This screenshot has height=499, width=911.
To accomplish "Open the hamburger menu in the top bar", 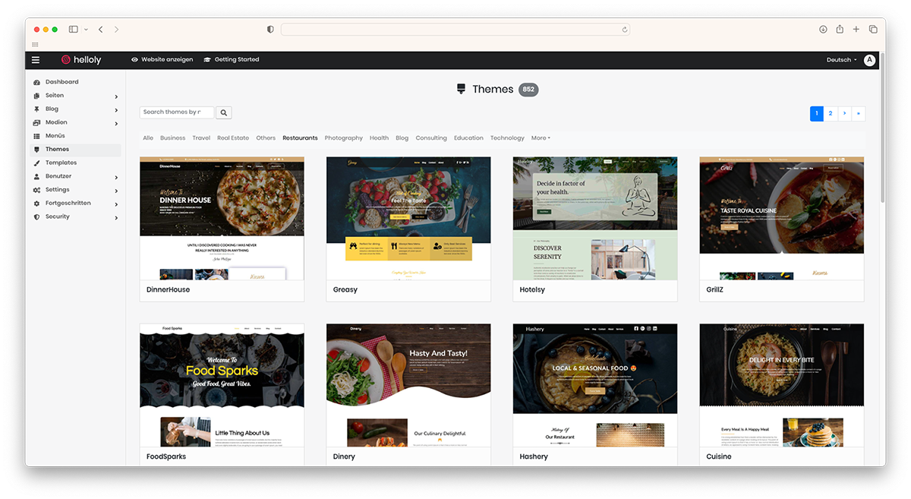I will (36, 60).
